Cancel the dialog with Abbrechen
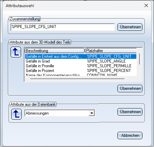The image size is (154, 147). click(x=130, y=136)
